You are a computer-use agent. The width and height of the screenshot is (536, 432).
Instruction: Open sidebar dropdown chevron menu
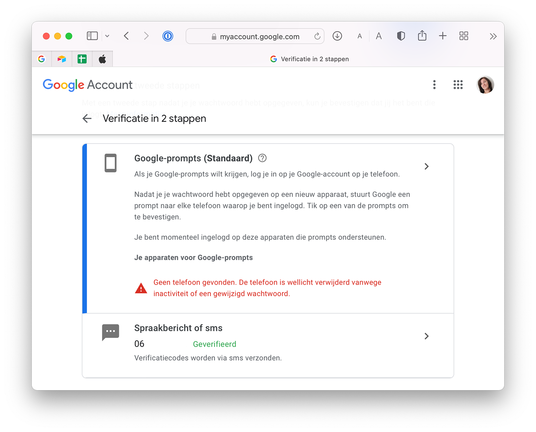[107, 36]
